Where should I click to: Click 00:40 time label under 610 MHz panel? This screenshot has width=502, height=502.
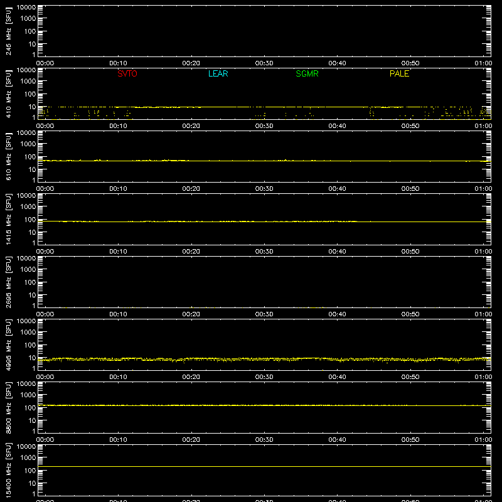(337, 189)
